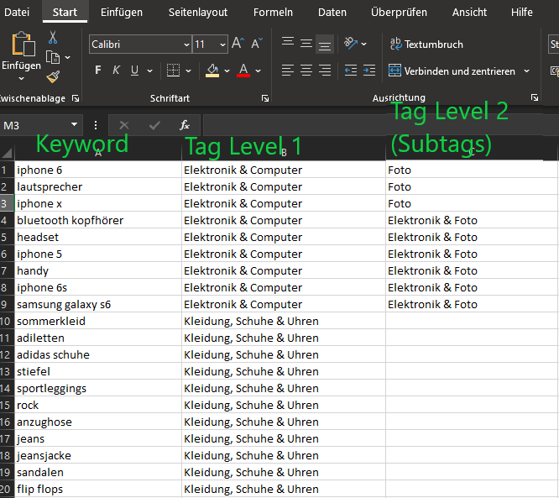Open Schriftart dialog launcher

[265, 98]
